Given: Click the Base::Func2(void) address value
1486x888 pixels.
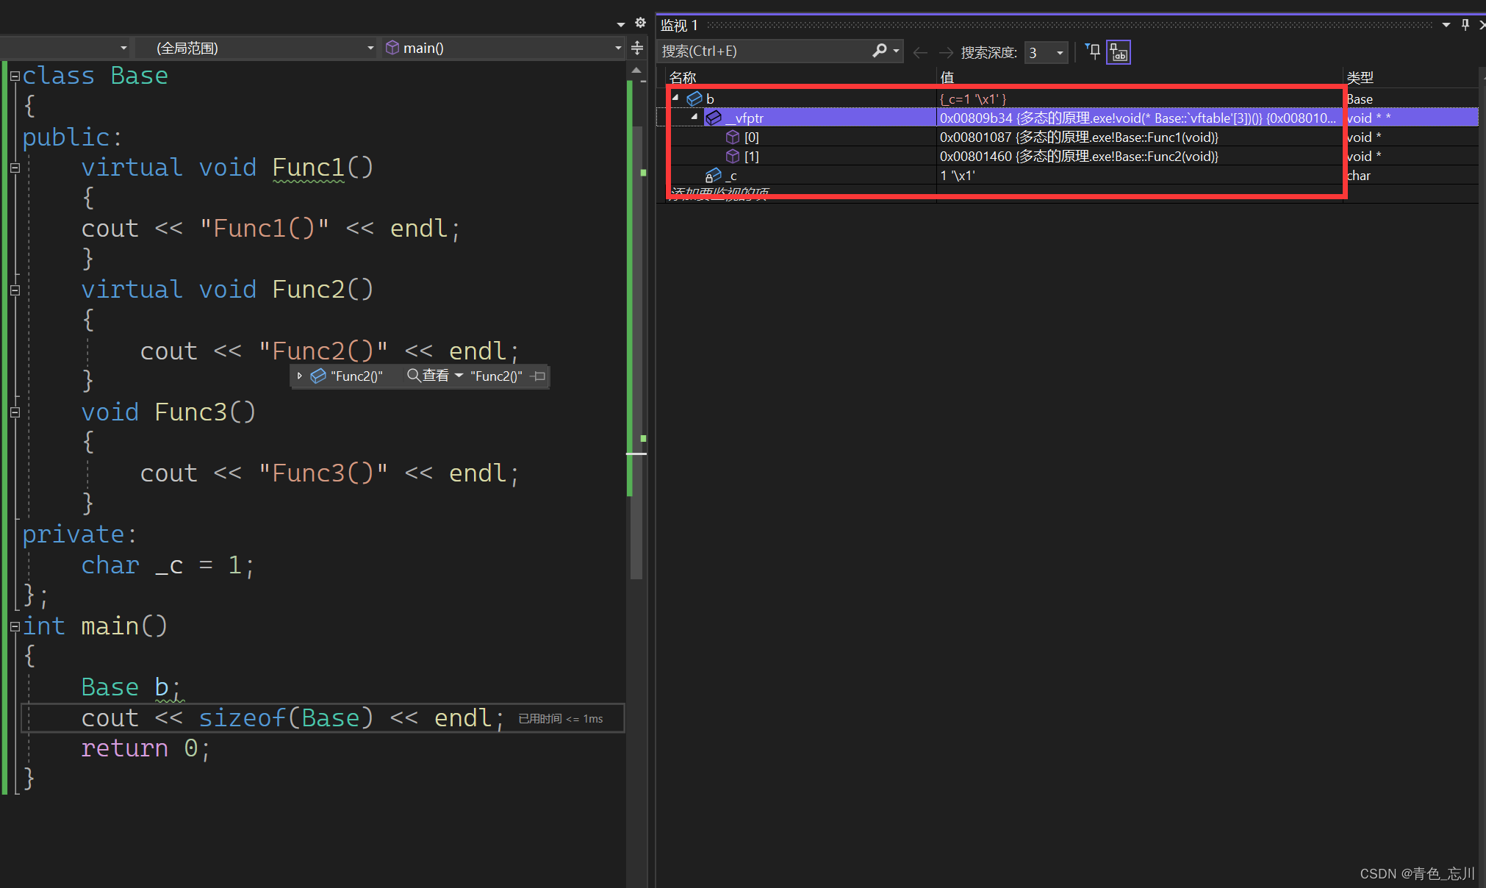Looking at the screenshot, I should tap(1079, 156).
